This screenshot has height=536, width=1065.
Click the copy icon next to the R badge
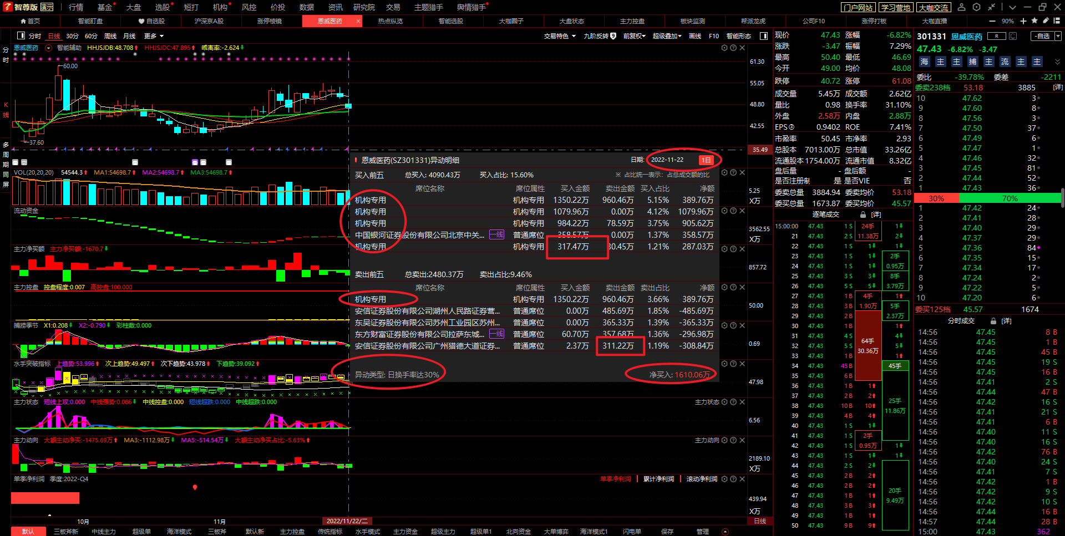tap(1013, 36)
